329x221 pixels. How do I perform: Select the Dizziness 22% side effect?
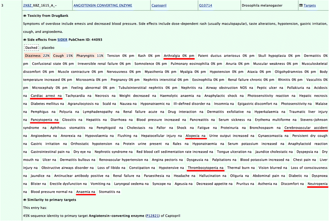tap(37, 56)
